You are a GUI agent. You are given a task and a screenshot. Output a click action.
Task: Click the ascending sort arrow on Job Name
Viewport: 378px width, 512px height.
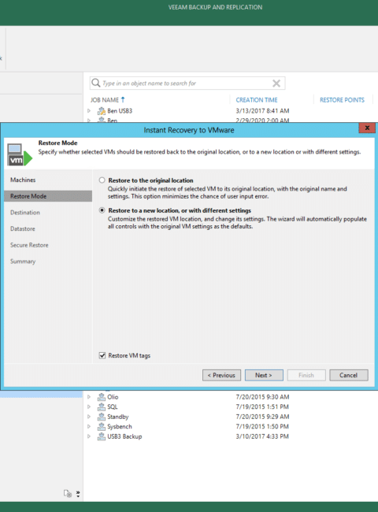(123, 99)
